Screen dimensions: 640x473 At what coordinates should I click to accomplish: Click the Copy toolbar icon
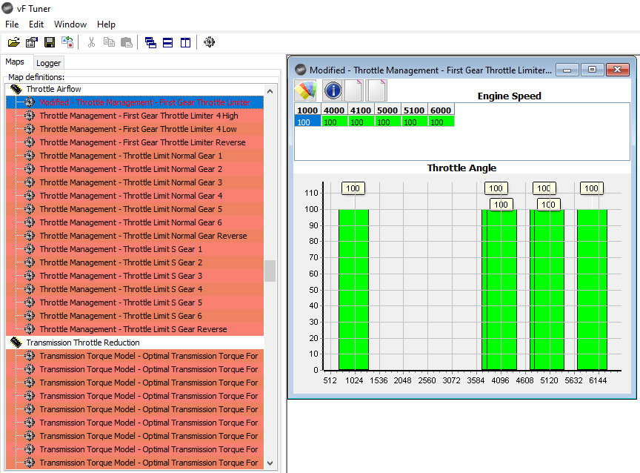click(x=109, y=42)
